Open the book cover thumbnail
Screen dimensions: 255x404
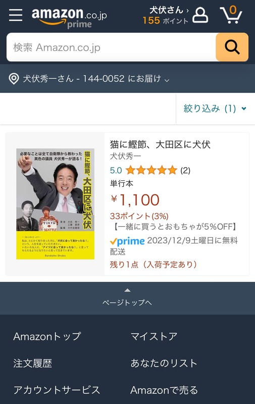(x=56, y=204)
